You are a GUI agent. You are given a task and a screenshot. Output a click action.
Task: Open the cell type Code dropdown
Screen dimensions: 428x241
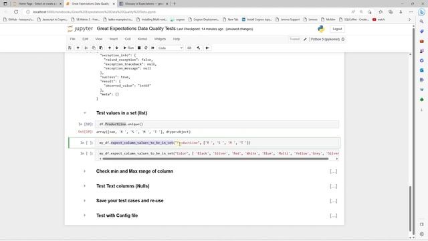(171, 48)
